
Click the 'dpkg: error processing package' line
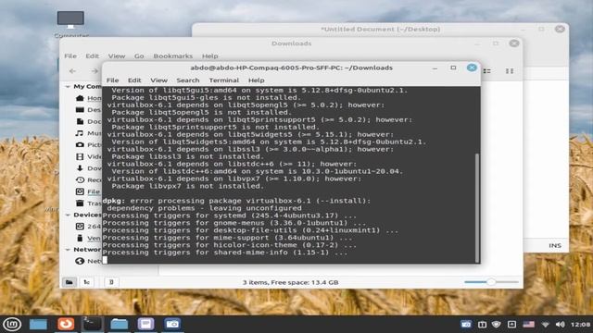point(236,201)
